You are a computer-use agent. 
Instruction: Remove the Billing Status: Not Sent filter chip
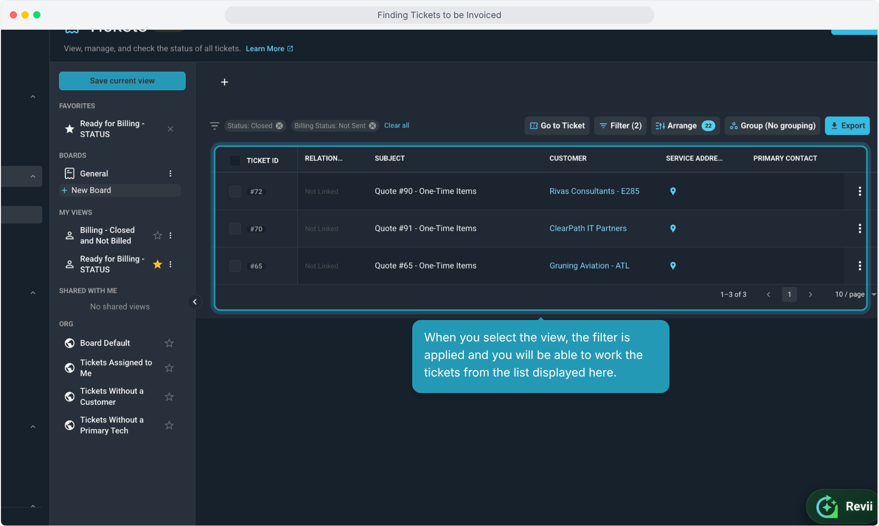click(x=372, y=126)
